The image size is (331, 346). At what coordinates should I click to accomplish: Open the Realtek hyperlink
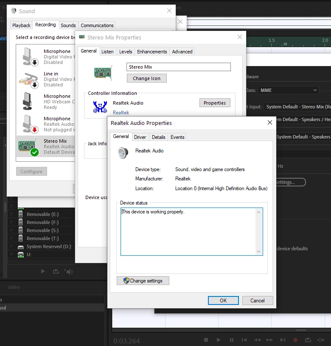point(121,113)
